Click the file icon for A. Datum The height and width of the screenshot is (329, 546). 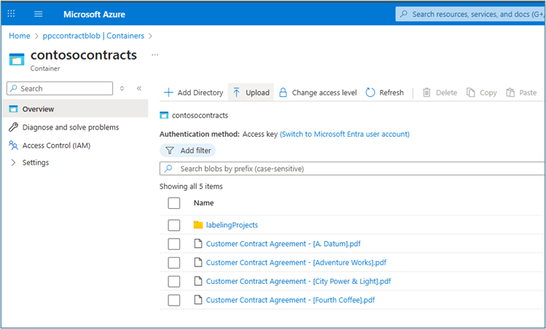(198, 243)
